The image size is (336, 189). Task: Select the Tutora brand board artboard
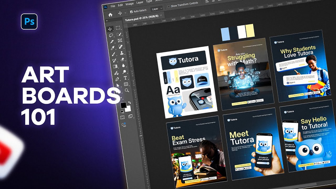click(x=187, y=82)
